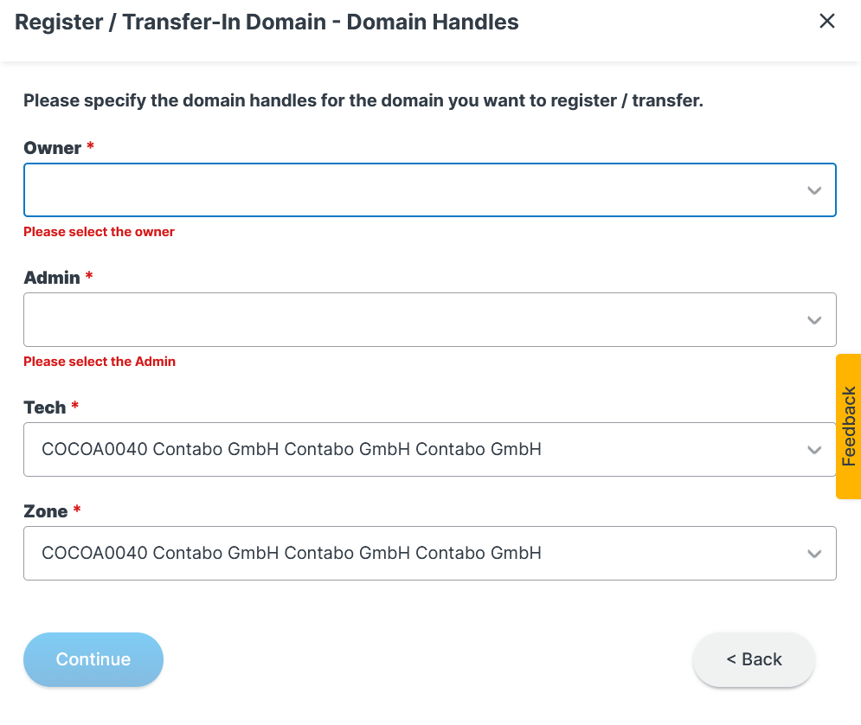Click the 'Please select the owner' error
Screen dimensions: 861x725
point(99,232)
